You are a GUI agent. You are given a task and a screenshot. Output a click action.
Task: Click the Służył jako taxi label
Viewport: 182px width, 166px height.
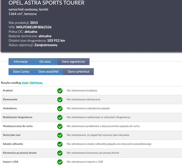tap(11, 135)
